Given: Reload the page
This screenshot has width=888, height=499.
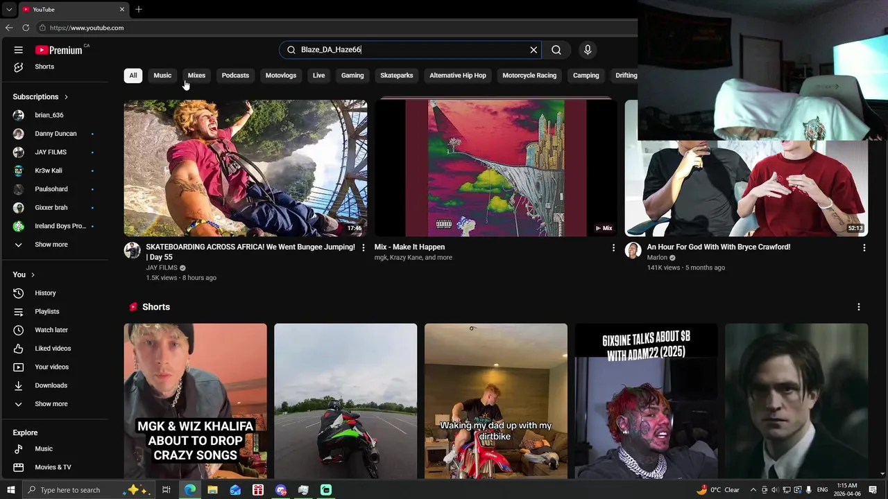Looking at the screenshot, I should [x=26, y=28].
